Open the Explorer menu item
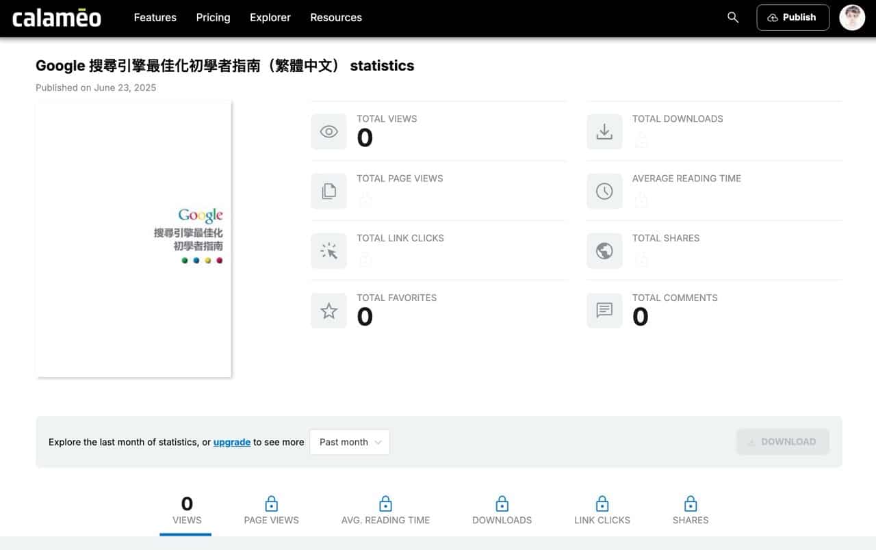 270,18
